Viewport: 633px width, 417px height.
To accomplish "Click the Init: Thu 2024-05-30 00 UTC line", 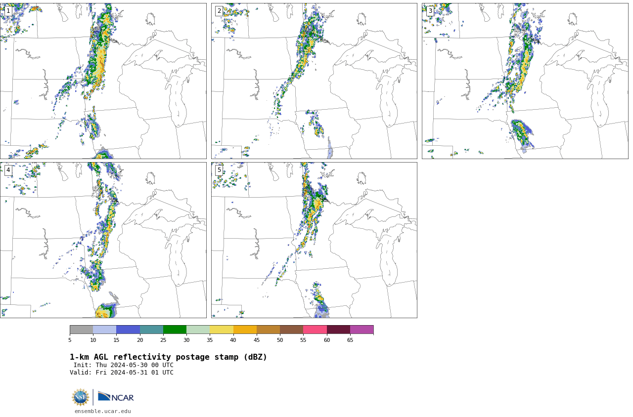I will pyautogui.click(x=124, y=365).
